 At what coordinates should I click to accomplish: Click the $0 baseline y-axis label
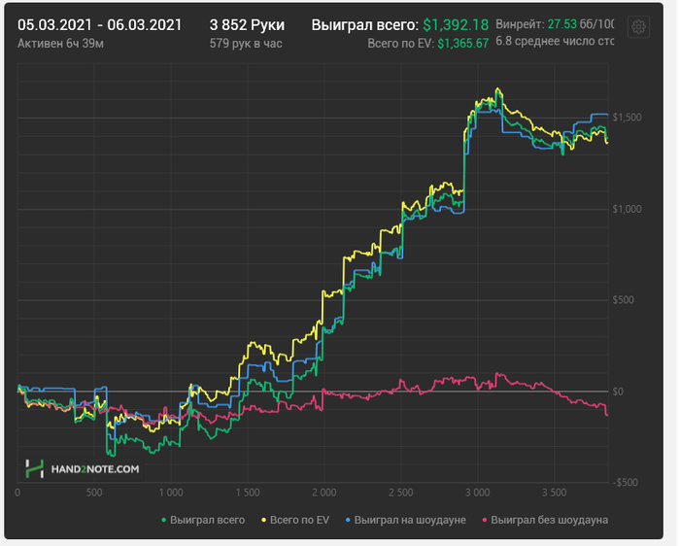coord(618,392)
